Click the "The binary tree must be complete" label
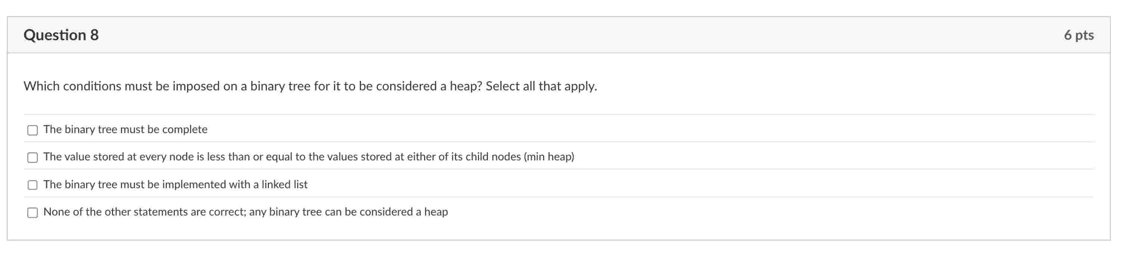Screen dimensions: 1147x254 [125, 130]
